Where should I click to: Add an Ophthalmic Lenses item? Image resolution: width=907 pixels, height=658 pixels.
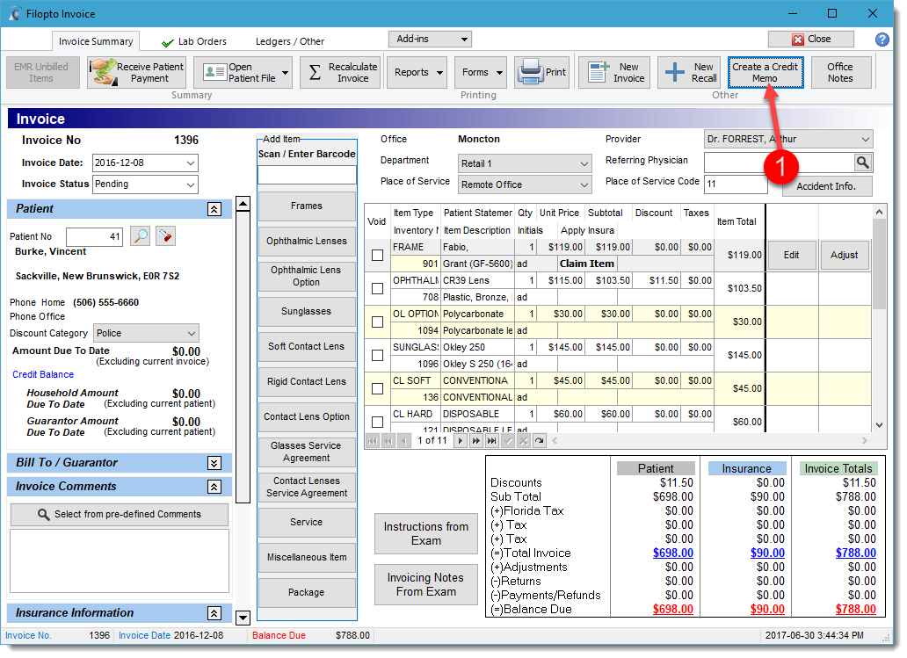[307, 241]
